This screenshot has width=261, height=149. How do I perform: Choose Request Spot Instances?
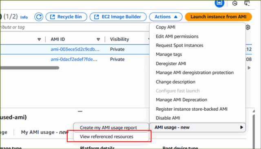tap(179, 45)
